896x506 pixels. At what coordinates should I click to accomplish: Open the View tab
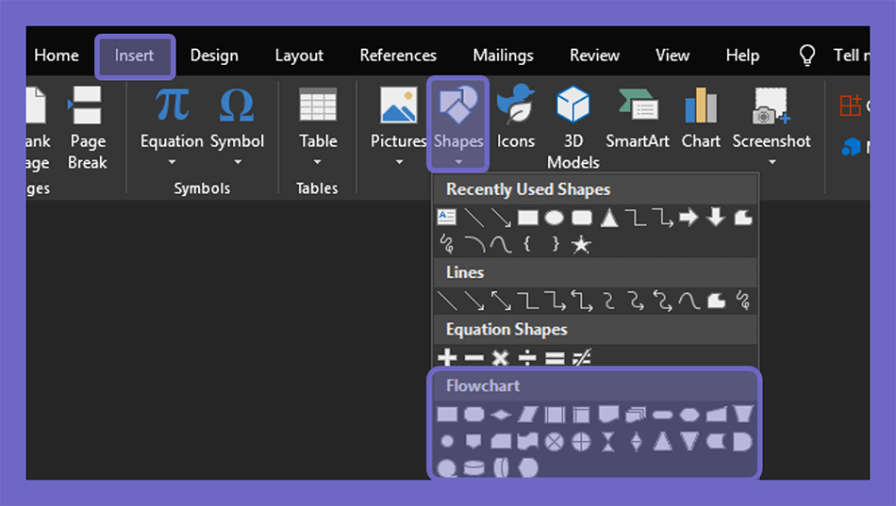point(672,56)
